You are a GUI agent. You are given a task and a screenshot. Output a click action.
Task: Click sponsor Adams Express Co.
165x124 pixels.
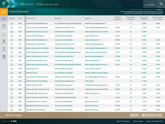(x=92, y=36)
